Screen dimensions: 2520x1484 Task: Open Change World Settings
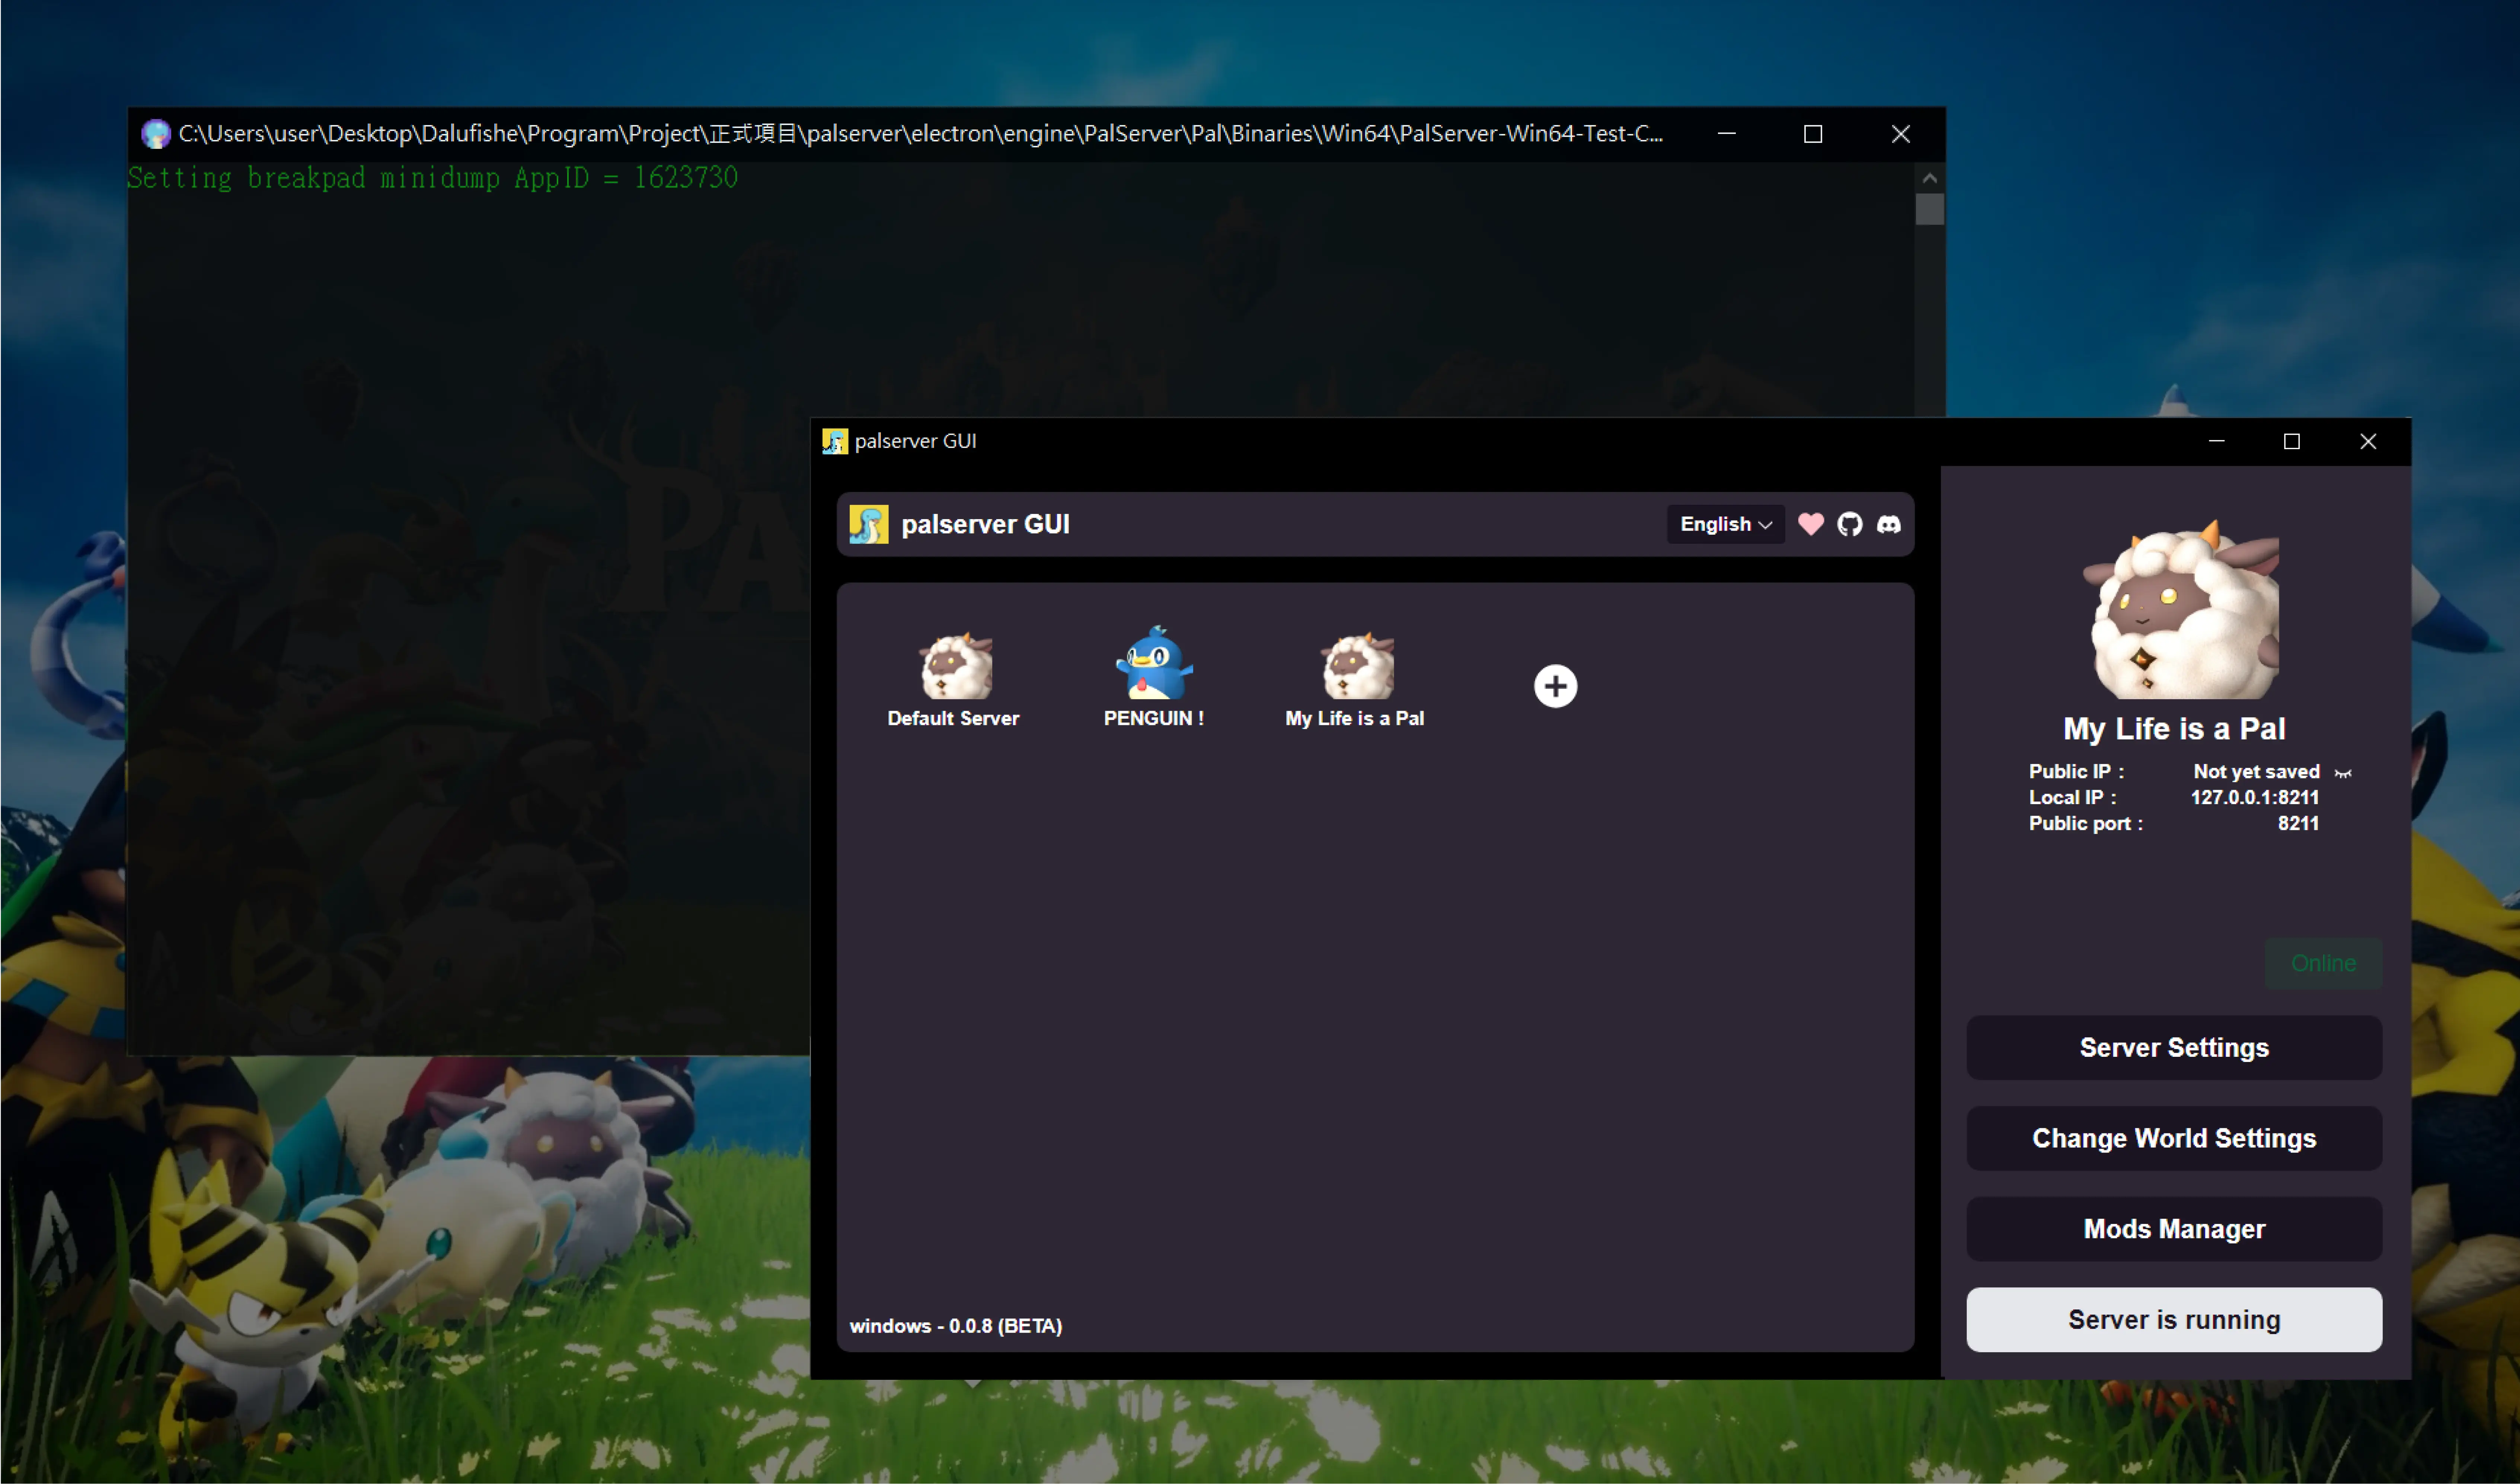pyautogui.click(x=2174, y=1138)
